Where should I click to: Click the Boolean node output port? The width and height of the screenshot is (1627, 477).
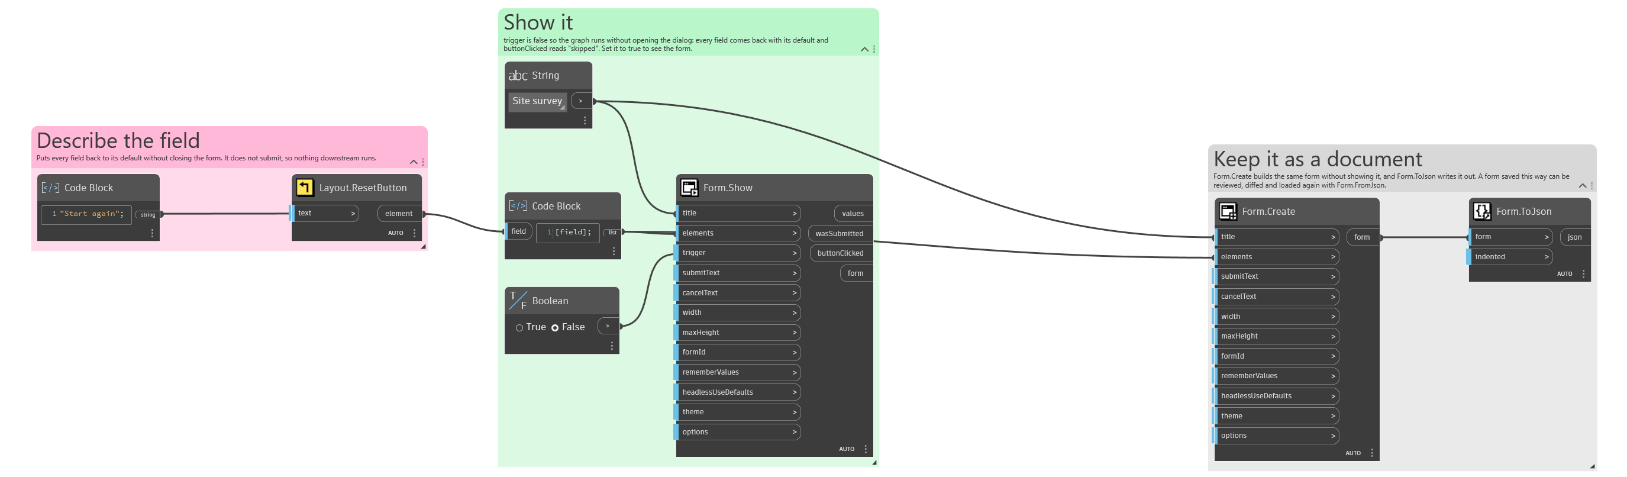coord(608,326)
